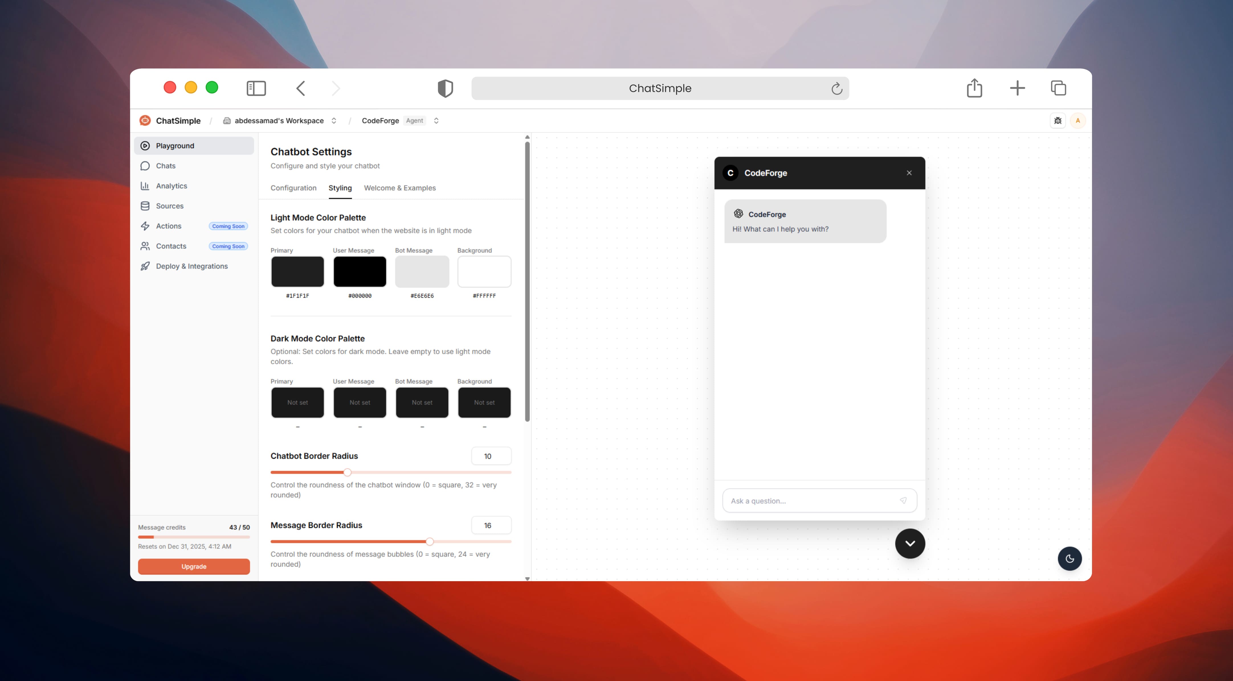Viewport: 1233px width, 681px height.
Task: Collapse chatbot with the chevron-down launcher
Action: 909,543
